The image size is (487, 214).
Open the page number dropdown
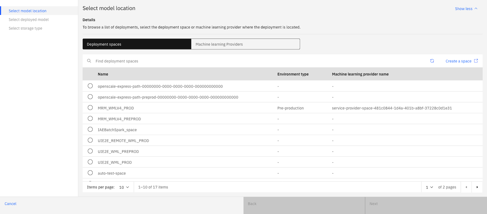429,187
